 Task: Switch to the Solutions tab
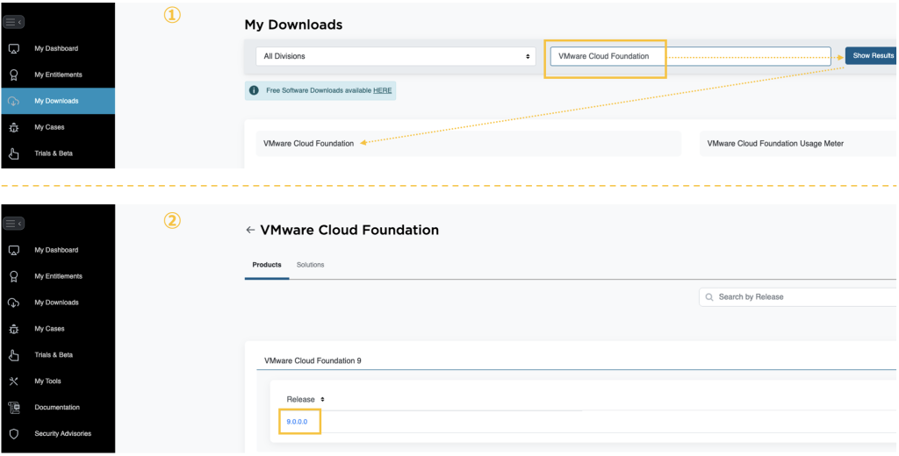click(x=310, y=265)
